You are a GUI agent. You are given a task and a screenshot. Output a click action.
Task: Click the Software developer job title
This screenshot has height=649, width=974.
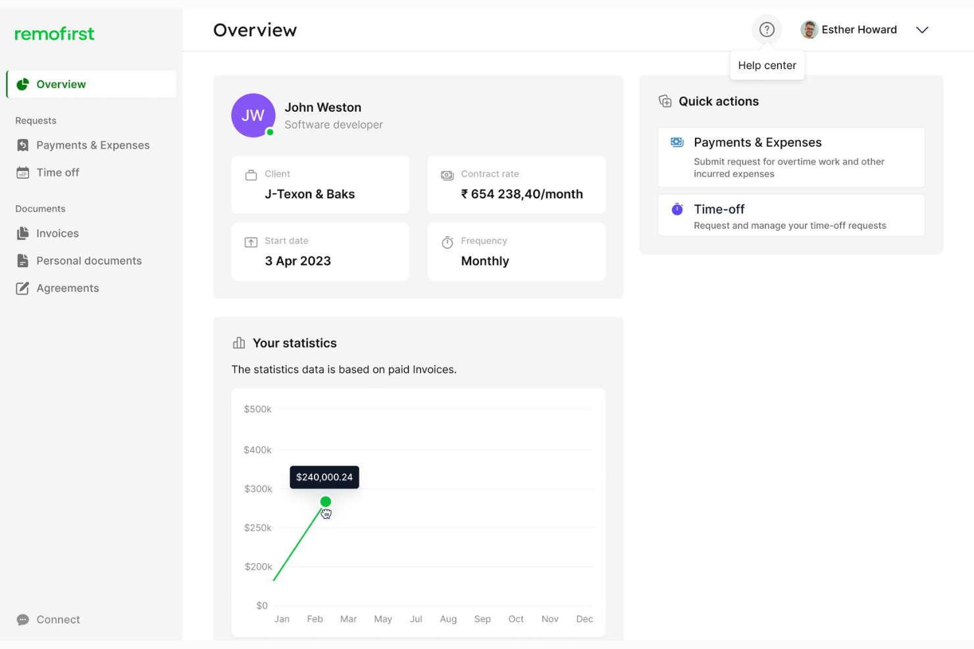334,125
